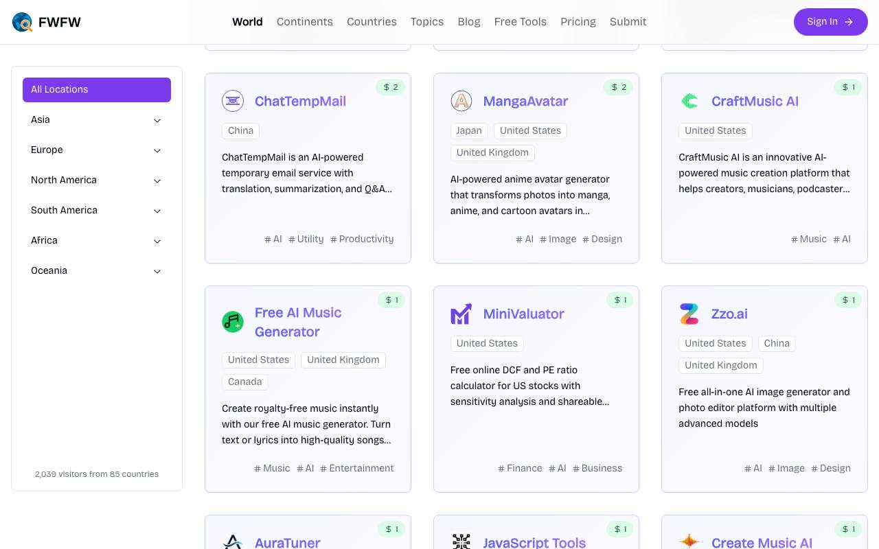Open the Topics nav item
This screenshot has width=879, height=549.
[x=427, y=22]
